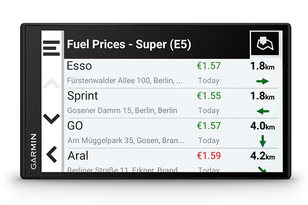Tap the 4.0 km distance for GO
308x205 pixels.
pyautogui.click(x=262, y=126)
